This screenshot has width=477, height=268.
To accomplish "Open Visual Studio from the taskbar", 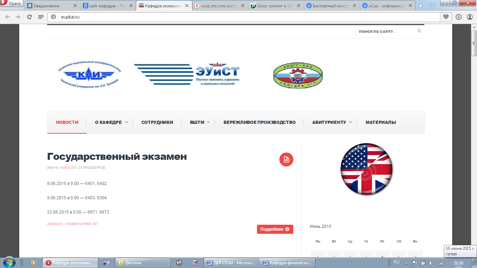I will pos(106,263).
